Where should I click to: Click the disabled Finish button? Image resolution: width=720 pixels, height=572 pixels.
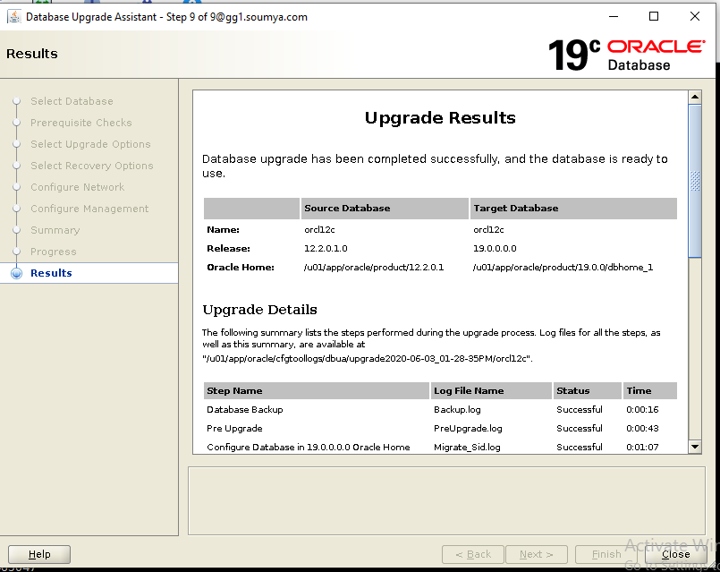click(606, 554)
